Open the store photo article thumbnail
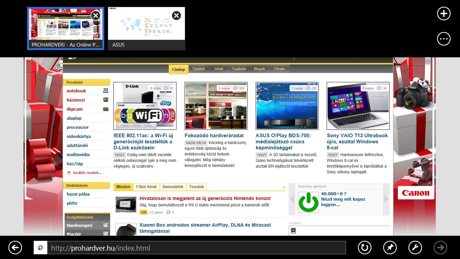This screenshot has width=460, height=259. click(216, 106)
